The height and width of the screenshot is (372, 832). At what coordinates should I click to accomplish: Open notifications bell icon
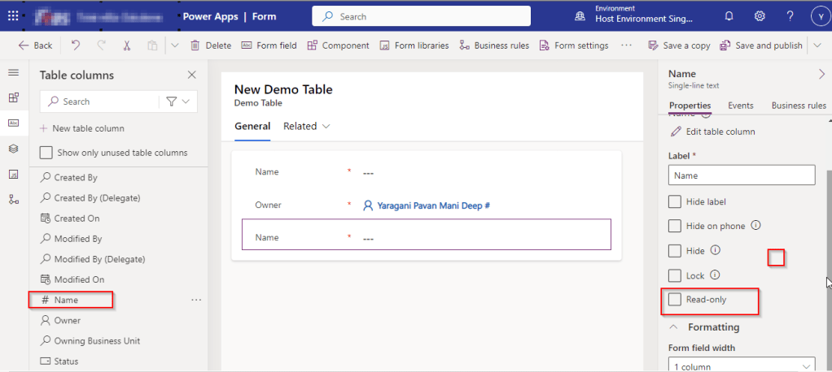coord(729,16)
